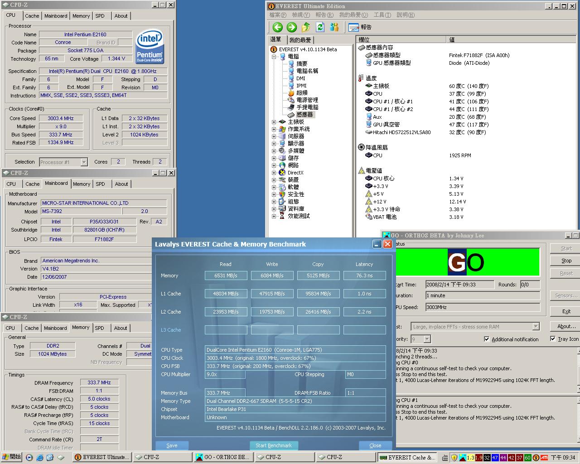Click the EVEREST up-level folder arrow icon
580x464 pixels.
coord(306,27)
